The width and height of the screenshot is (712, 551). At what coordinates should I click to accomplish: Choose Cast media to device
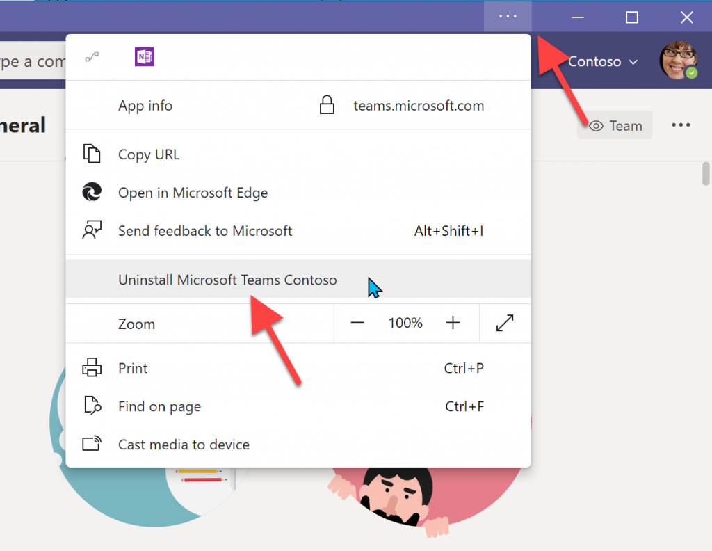(298, 445)
